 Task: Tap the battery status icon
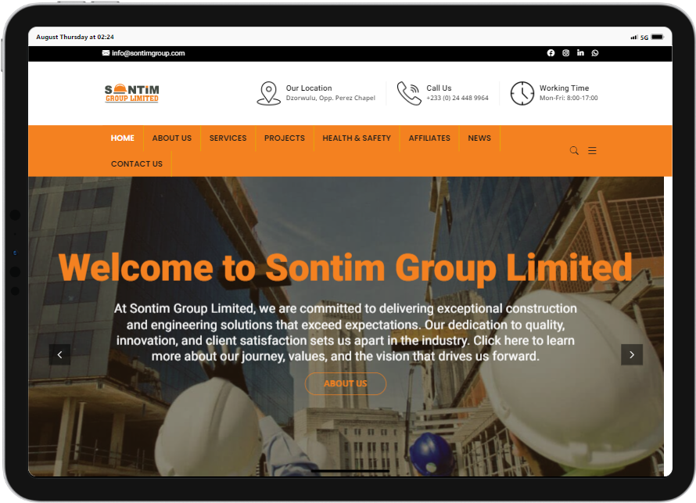point(658,37)
